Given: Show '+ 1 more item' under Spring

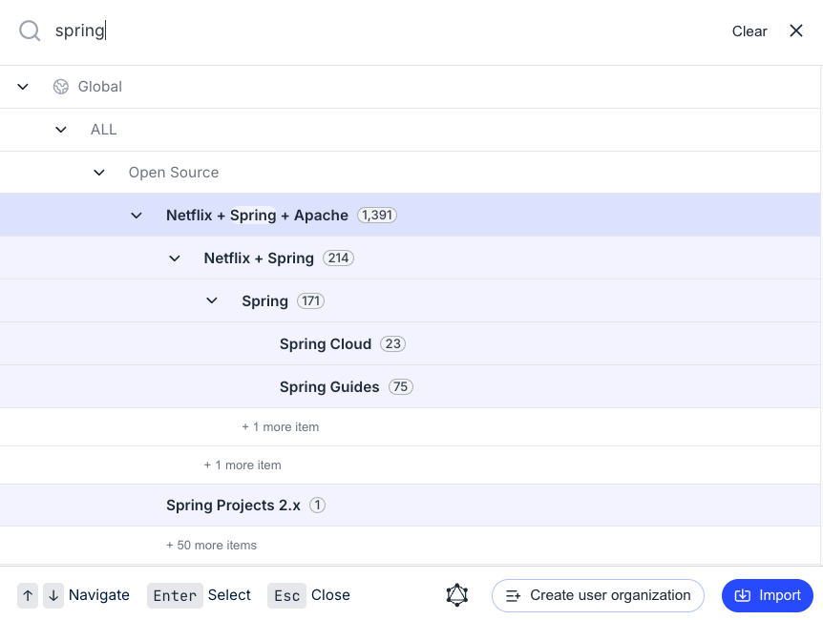Looking at the screenshot, I should click(x=281, y=427).
